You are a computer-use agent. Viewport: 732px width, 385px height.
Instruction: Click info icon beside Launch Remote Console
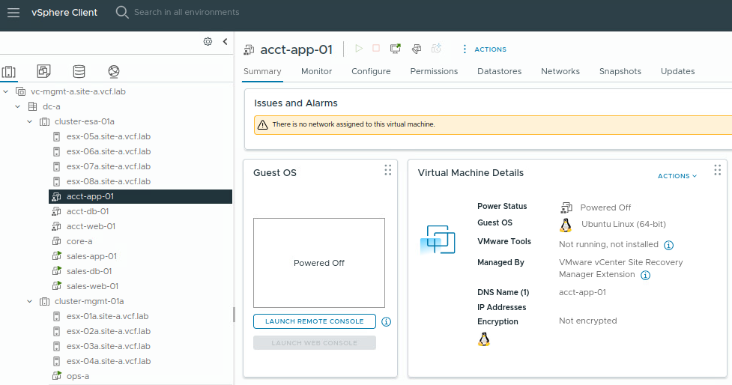pyautogui.click(x=387, y=322)
